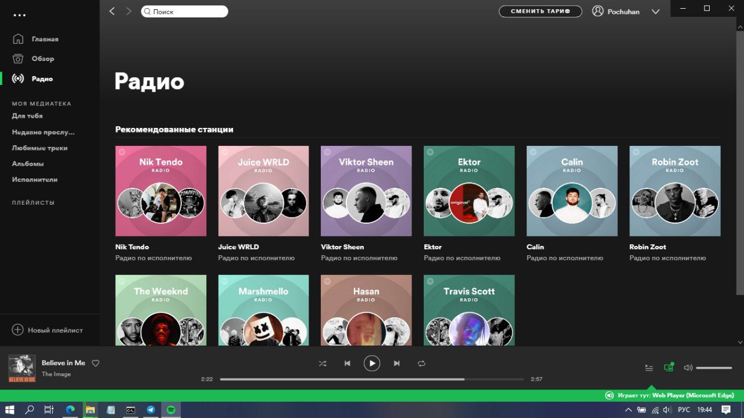The height and width of the screenshot is (418, 744).
Task: Click the Nik Tendo station title text
Action: tap(132, 246)
